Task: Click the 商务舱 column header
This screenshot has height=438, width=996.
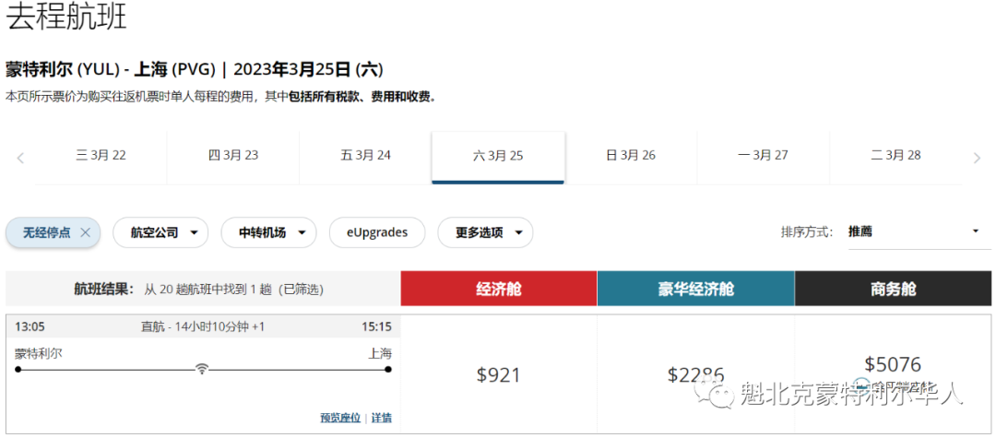Action: click(x=893, y=289)
